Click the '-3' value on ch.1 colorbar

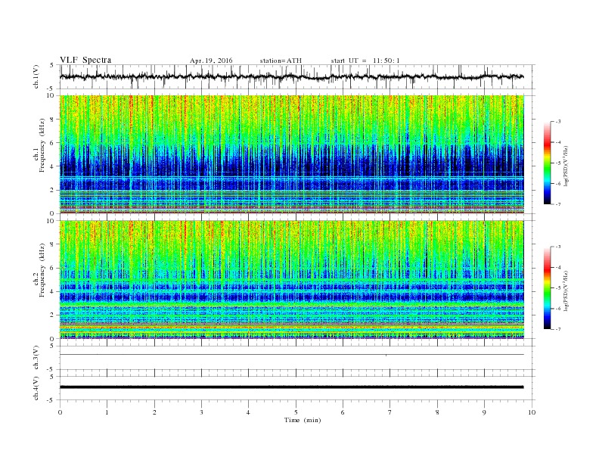coord(557,122)
